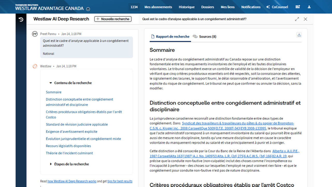Switch to the Sources (8) tab
Viewport: 332px width, 187px height.
coord(205,37)
